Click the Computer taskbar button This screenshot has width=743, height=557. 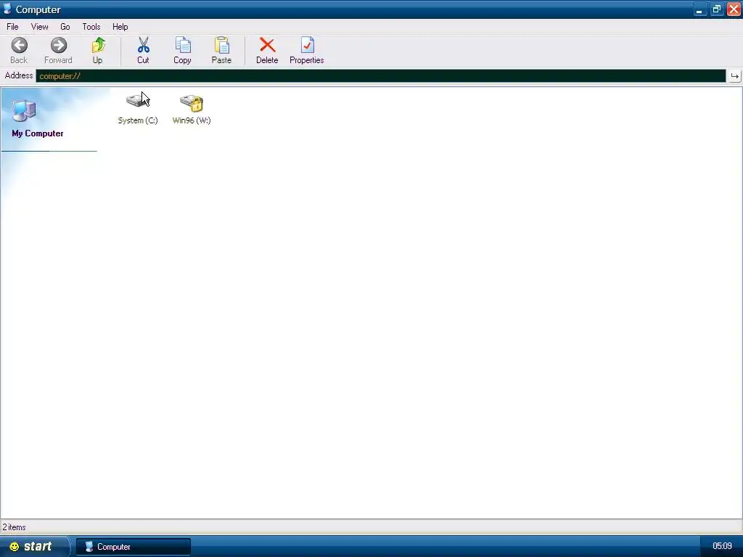pos(134,547)
